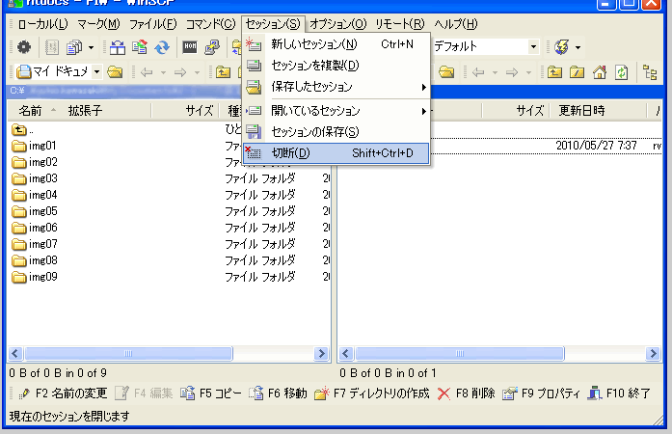Expand the 開いているセッション submenu
Viewport: 672px width, 434px height.
pos(336,111)
